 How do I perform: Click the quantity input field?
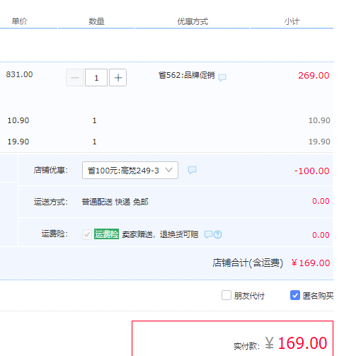[x=96, y=78]
